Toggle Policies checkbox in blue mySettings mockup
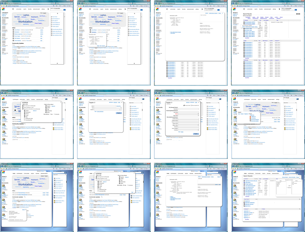Viewport: 305px width, 232px height. [x=120, y=183]
